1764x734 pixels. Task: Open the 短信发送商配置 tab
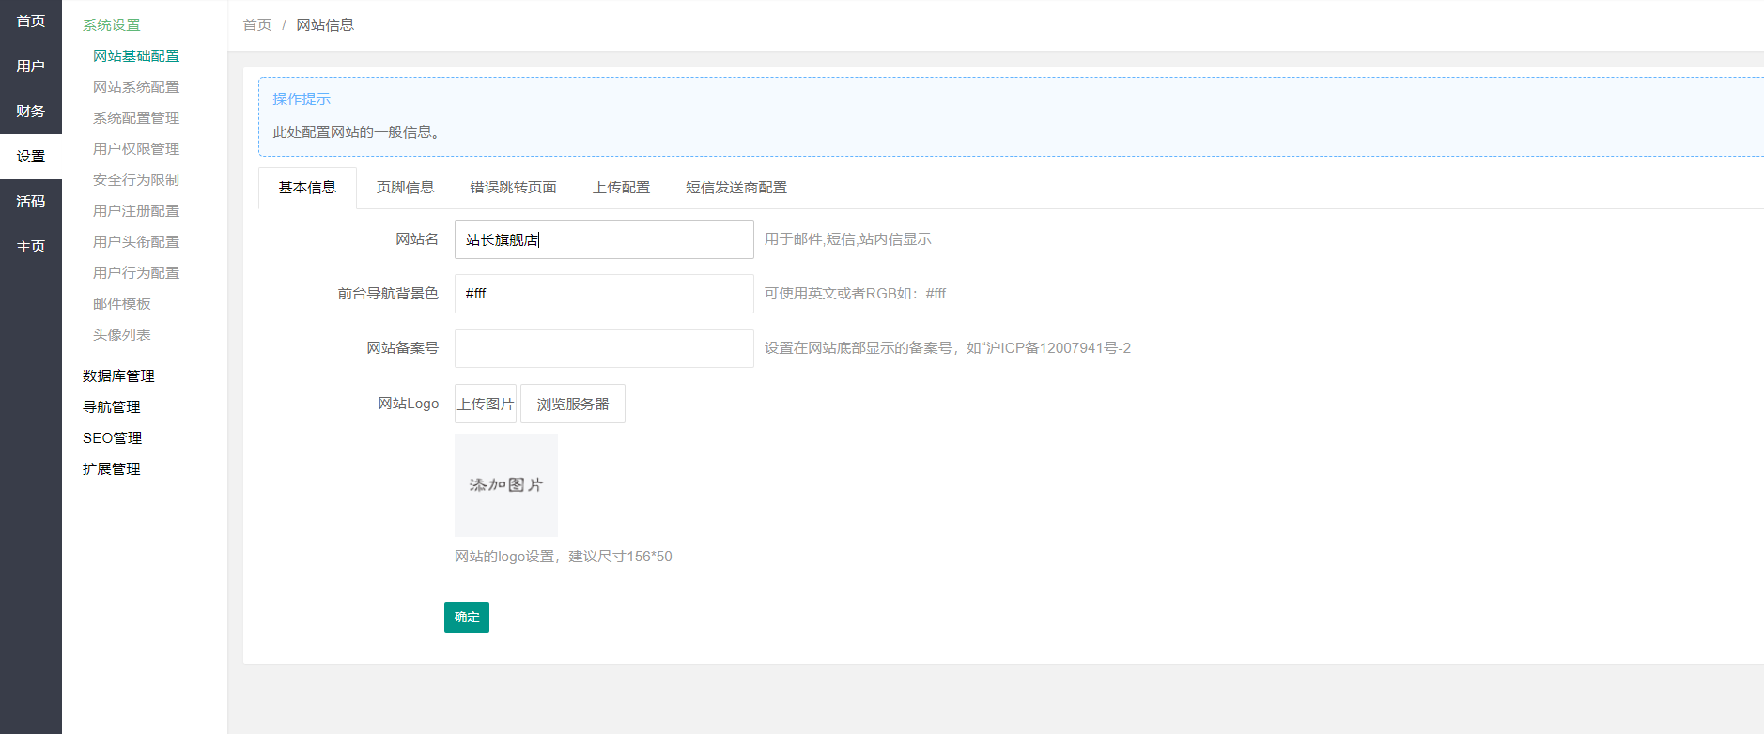735,188
